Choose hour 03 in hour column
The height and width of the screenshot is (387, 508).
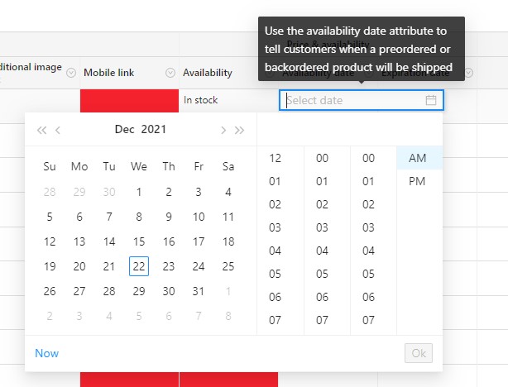[x=276, y=227]
